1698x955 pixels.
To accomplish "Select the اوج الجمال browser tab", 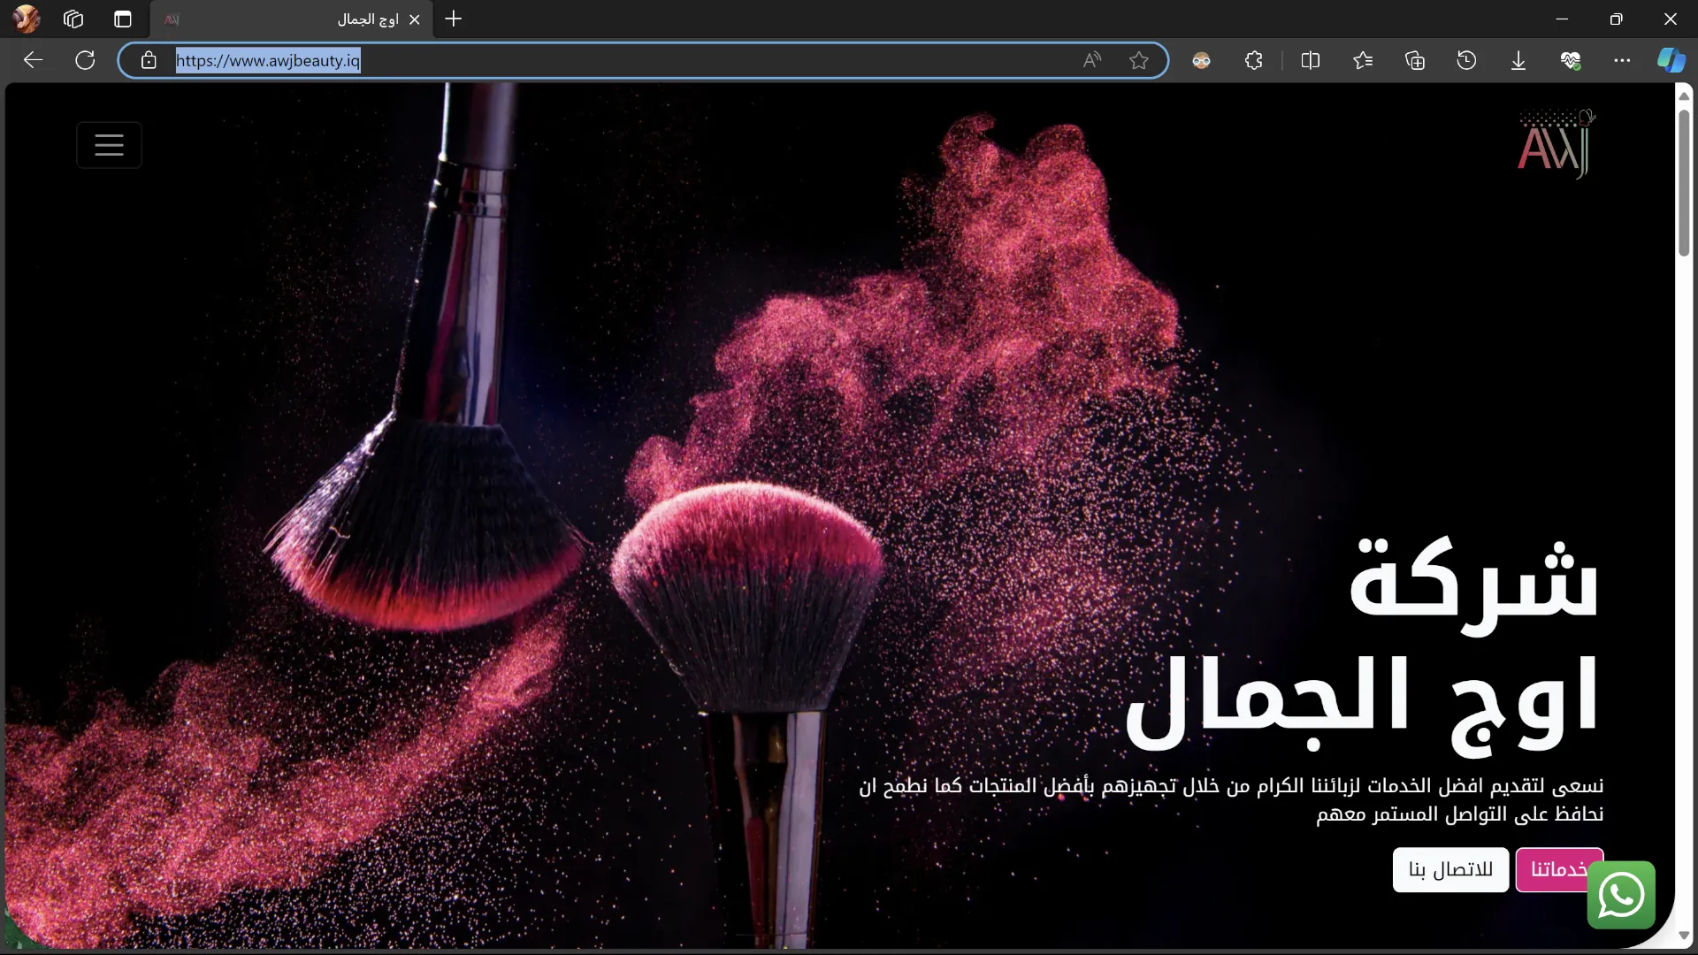I will tap(292, 19).
